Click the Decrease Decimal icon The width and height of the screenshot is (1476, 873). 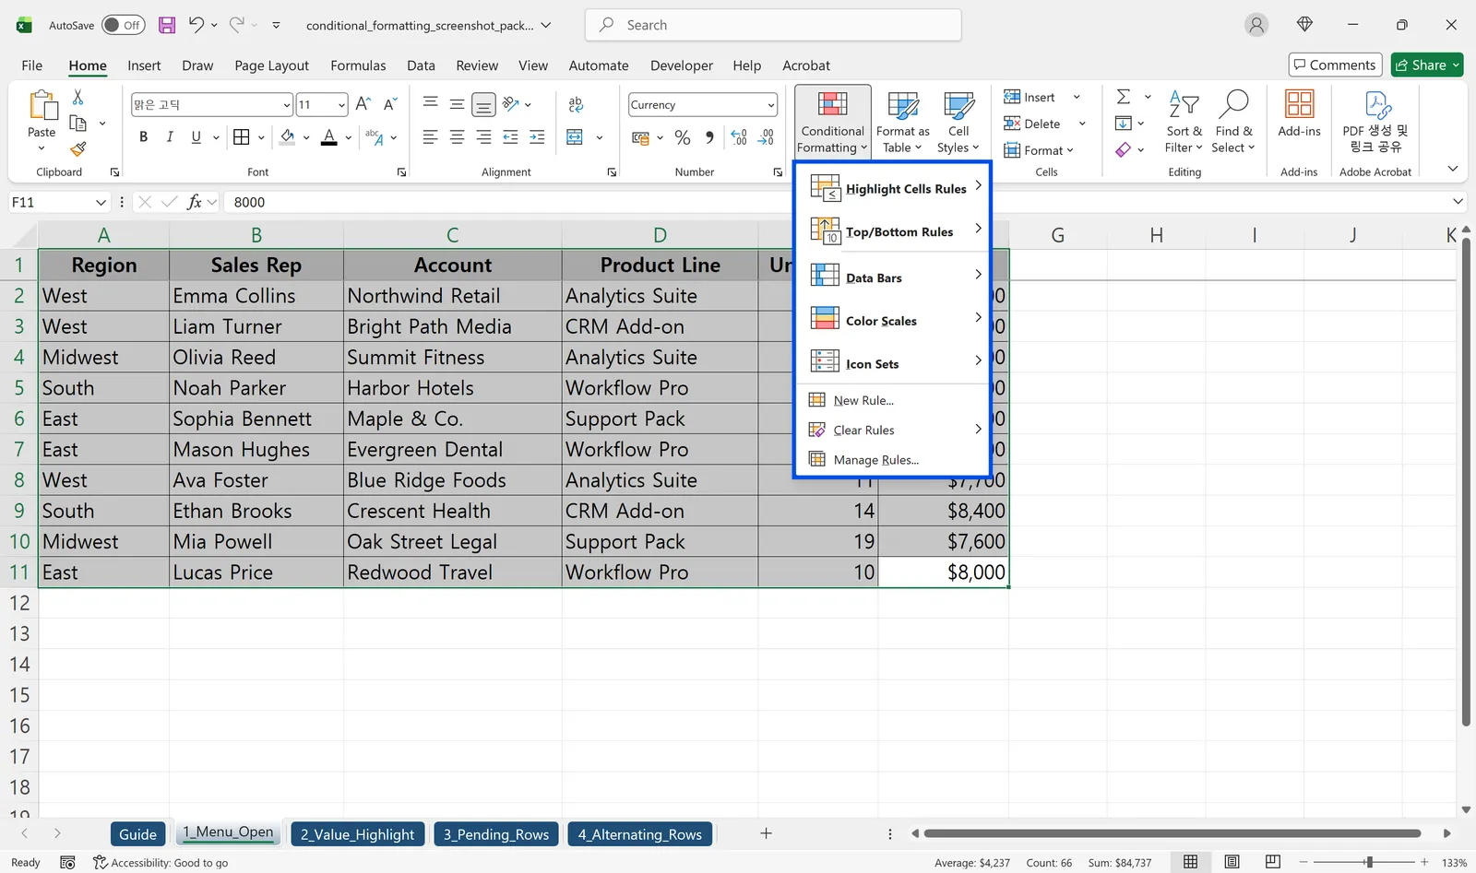[766, 137]
